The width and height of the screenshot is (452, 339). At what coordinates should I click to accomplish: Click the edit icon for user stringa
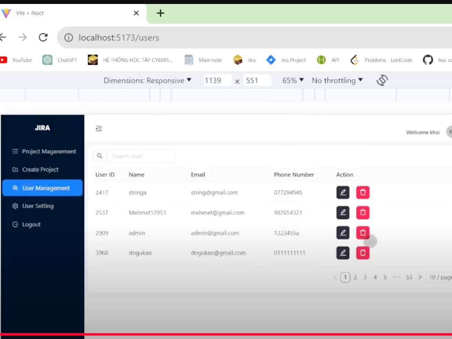343,193
